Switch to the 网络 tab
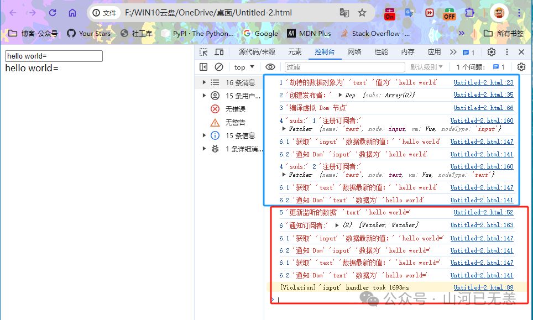Screen dimensions: 533x320 coord(354,52)
